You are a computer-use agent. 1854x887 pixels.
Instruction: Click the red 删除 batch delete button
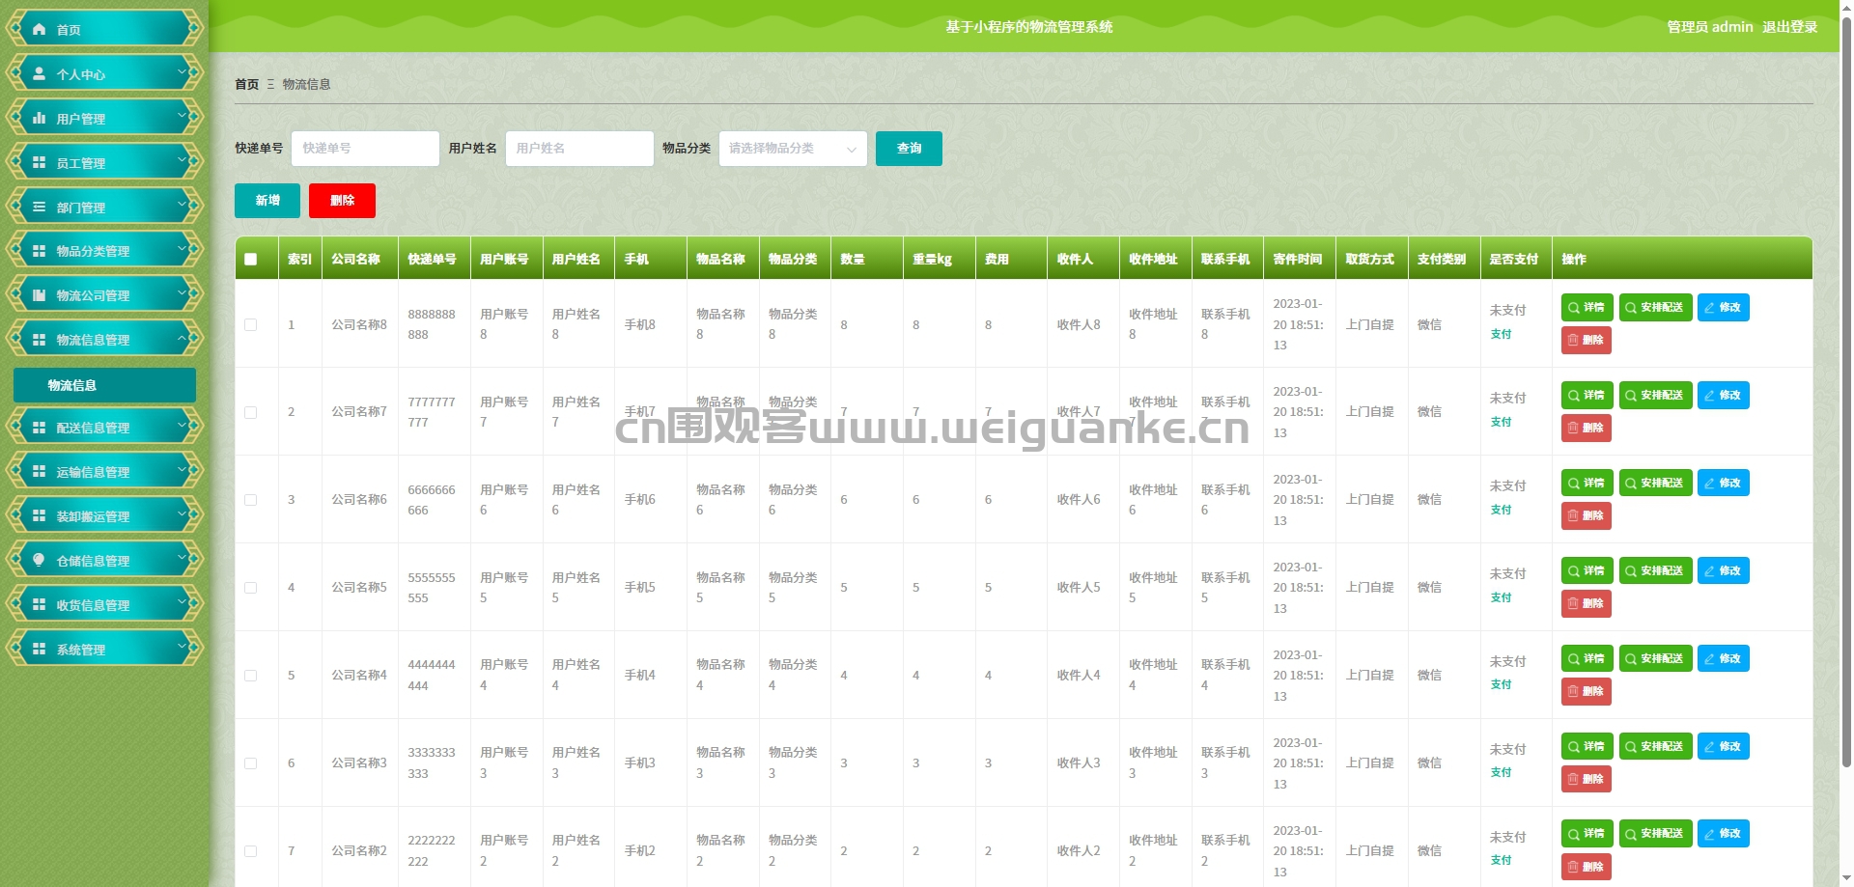342,201
